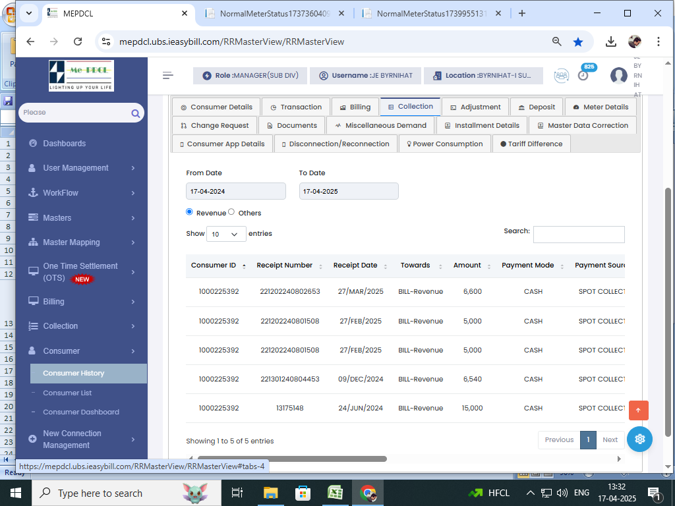This screenshot has width=675, height=506.
Task: Open the Deposit tab
Action: pos(537,107)
